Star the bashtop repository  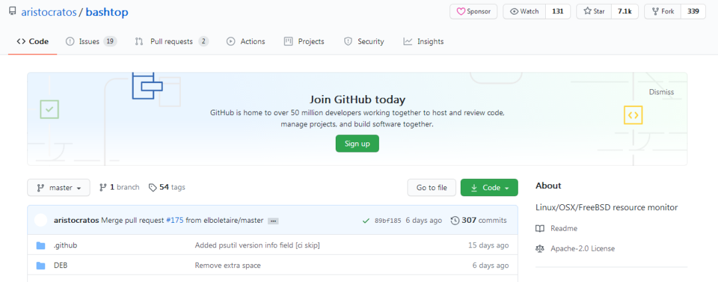pyautogui.click(x=594, y=11)
